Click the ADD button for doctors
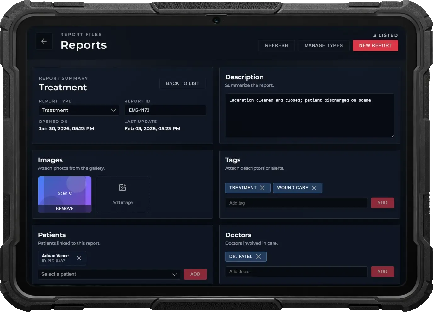The width and height of the screenshot is (433, 312). pyautogui.click(x=382, y=272)
